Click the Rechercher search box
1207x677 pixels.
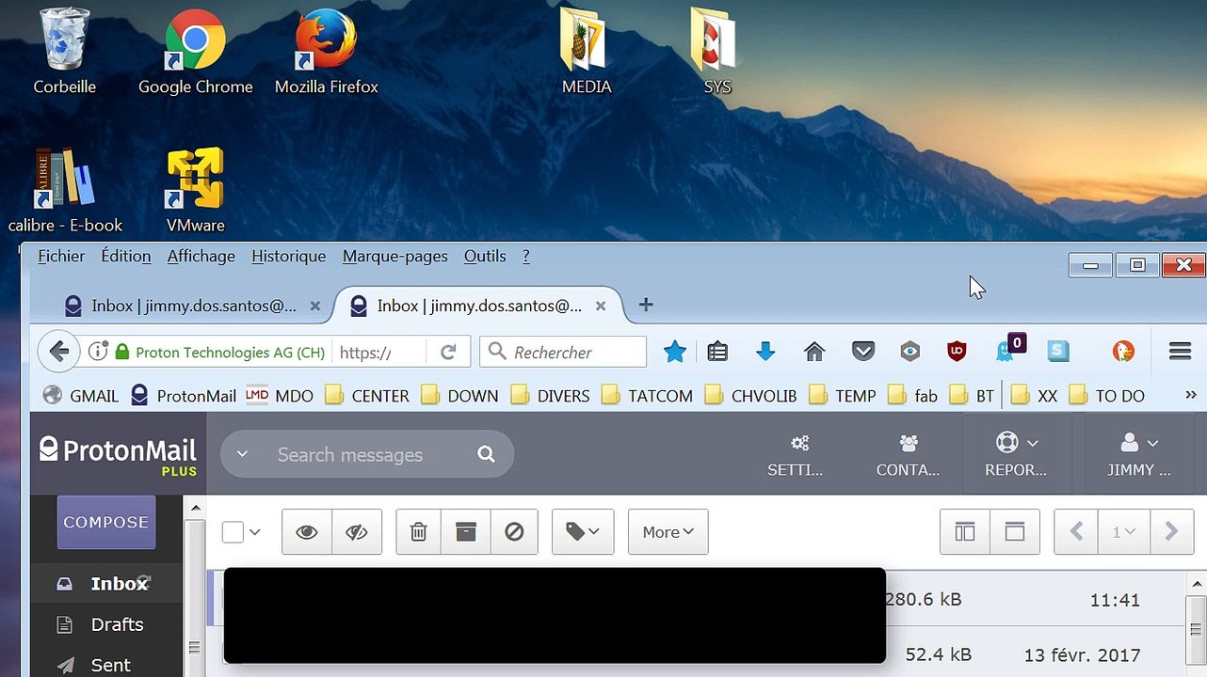pyautogui.click(x=563, y=353)
